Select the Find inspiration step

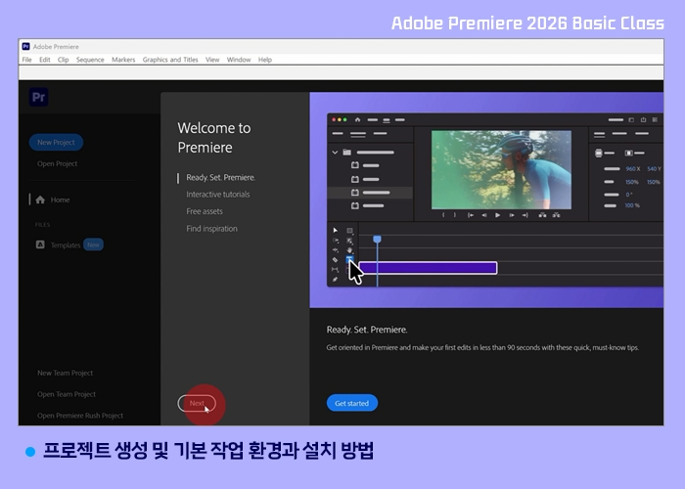[212, 228]
